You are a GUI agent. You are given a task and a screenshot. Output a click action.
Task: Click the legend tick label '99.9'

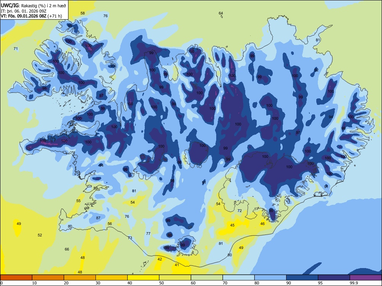coord(354,283)
